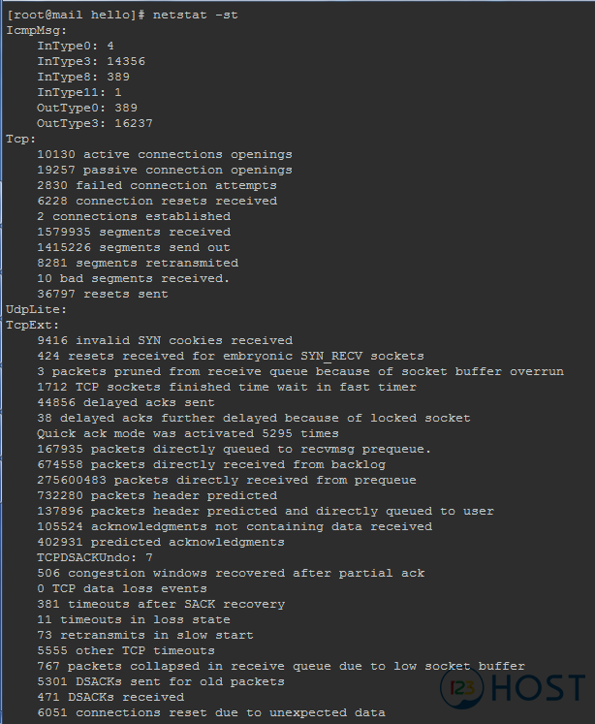The image size is (595, 724).
Task: Click the 123HOST watermark logo
Action: coord(513,688)
